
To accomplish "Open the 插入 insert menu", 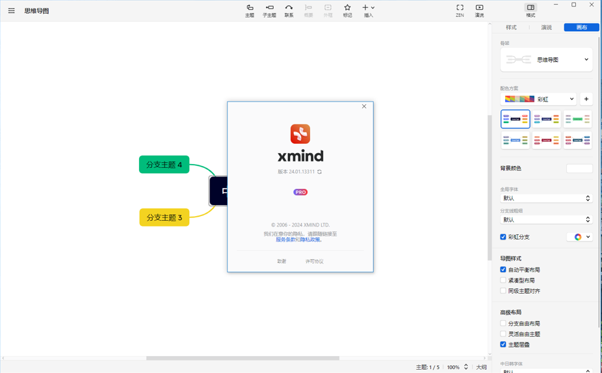I will tap(368, 11).
